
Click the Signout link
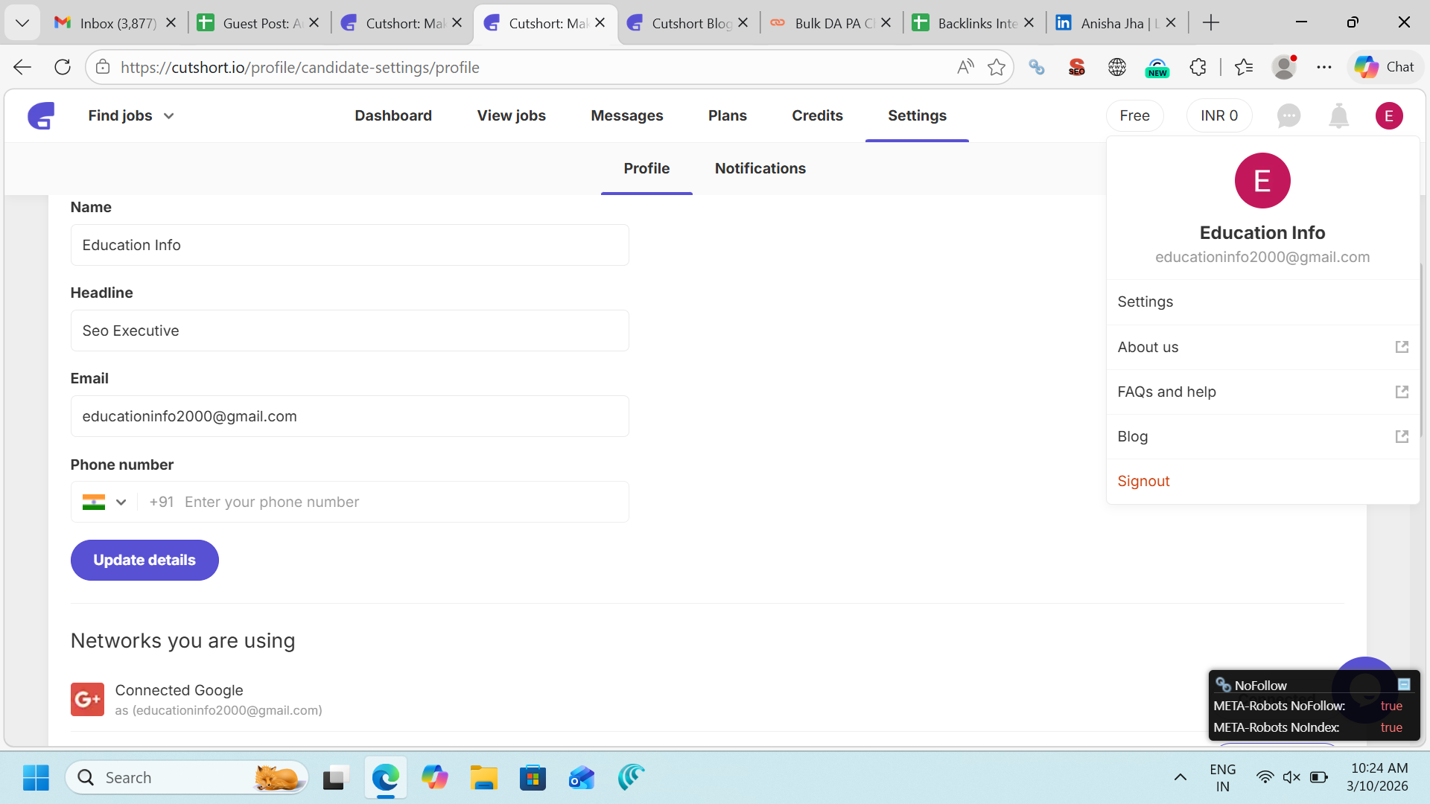coord(1143,481)
